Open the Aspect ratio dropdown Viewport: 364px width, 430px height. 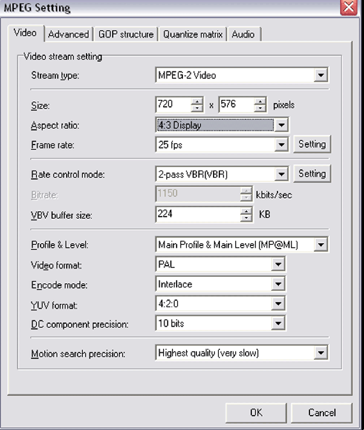coord(281,125)
